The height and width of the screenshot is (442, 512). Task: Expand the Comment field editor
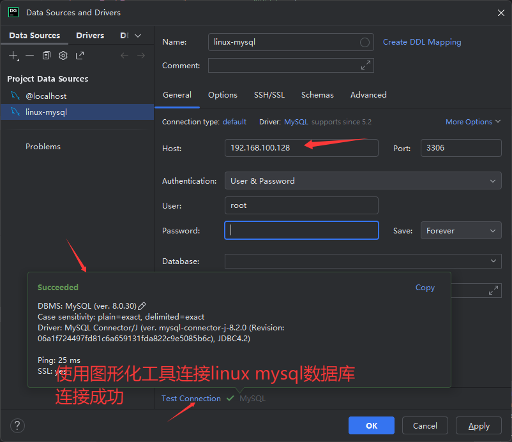[x=365, y=65]
